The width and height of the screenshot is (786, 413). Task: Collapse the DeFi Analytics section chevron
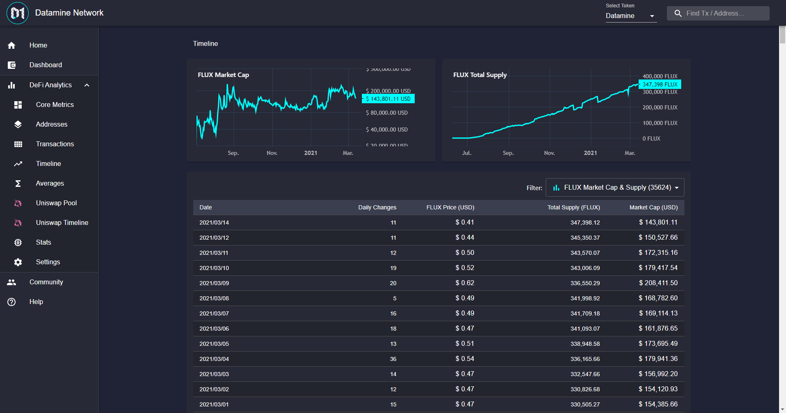[87, 85]
